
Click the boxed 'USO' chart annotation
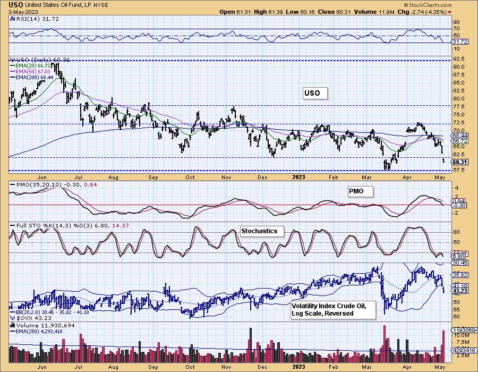coord(315,93)
